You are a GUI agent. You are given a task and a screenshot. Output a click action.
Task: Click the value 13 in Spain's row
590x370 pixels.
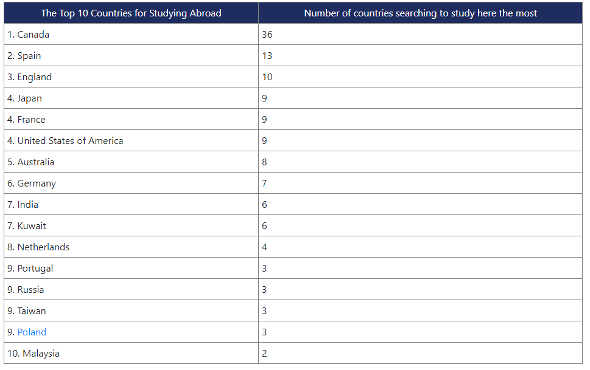click(x=267, y=56)
